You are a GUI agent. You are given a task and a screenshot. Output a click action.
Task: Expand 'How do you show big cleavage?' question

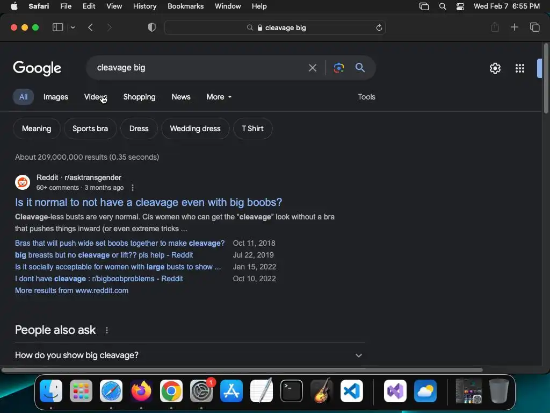[x=190, y=355]
